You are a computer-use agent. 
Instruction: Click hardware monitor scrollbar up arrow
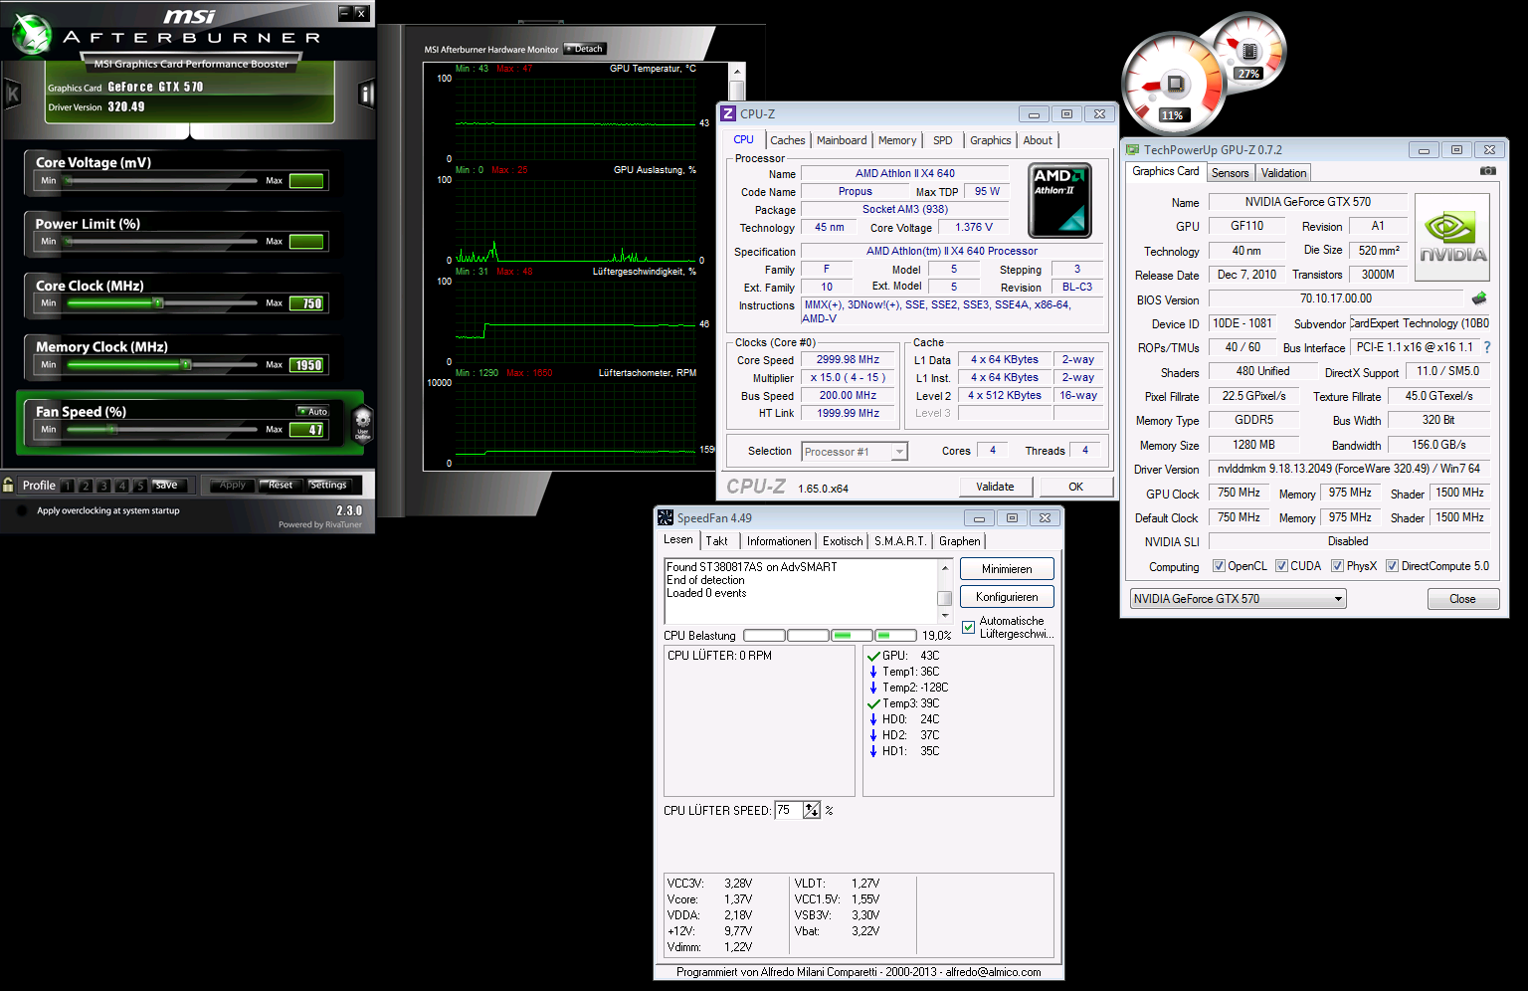click(x=737, y=72)
